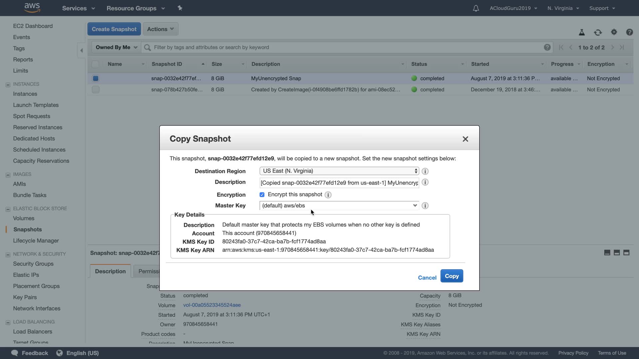Click the search filter help icon
Screen dimensions: 639x359
[547, 47]
